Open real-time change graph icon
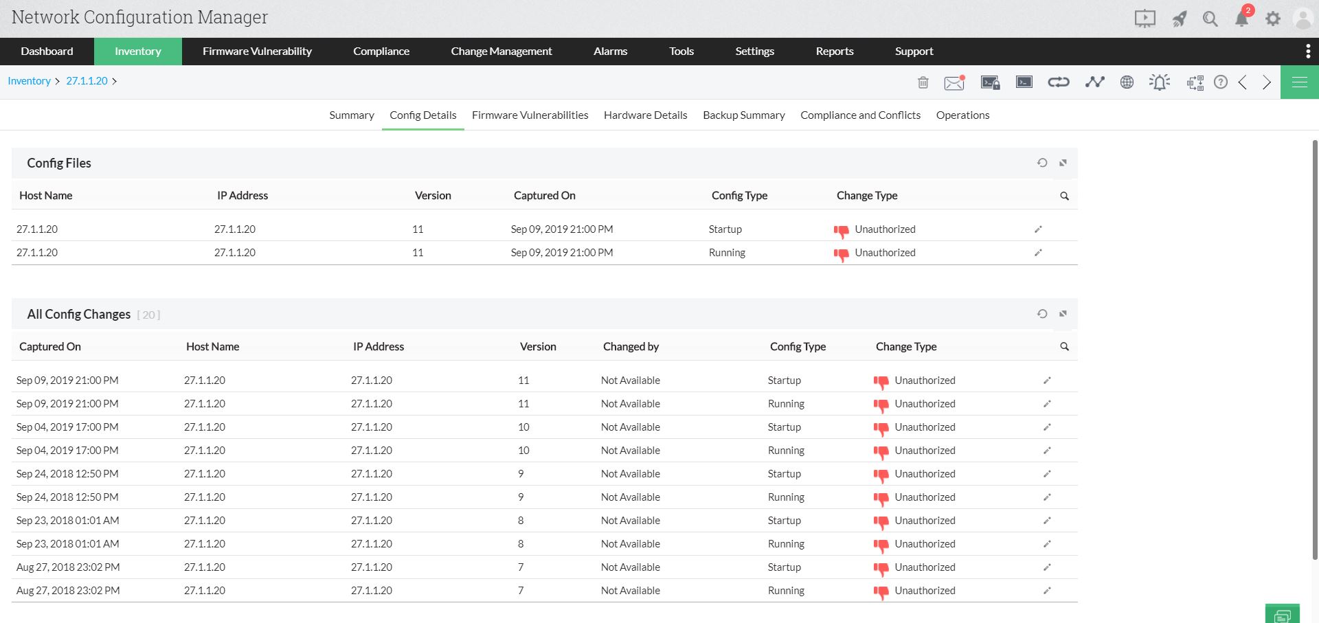This screenshot has height=623, width=1319. [x=1094, y=82]
